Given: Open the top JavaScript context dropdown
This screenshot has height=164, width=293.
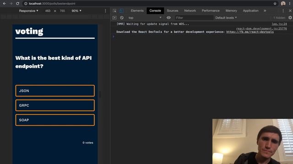Looking at the screenshot, I should click(x=145, y=18).
